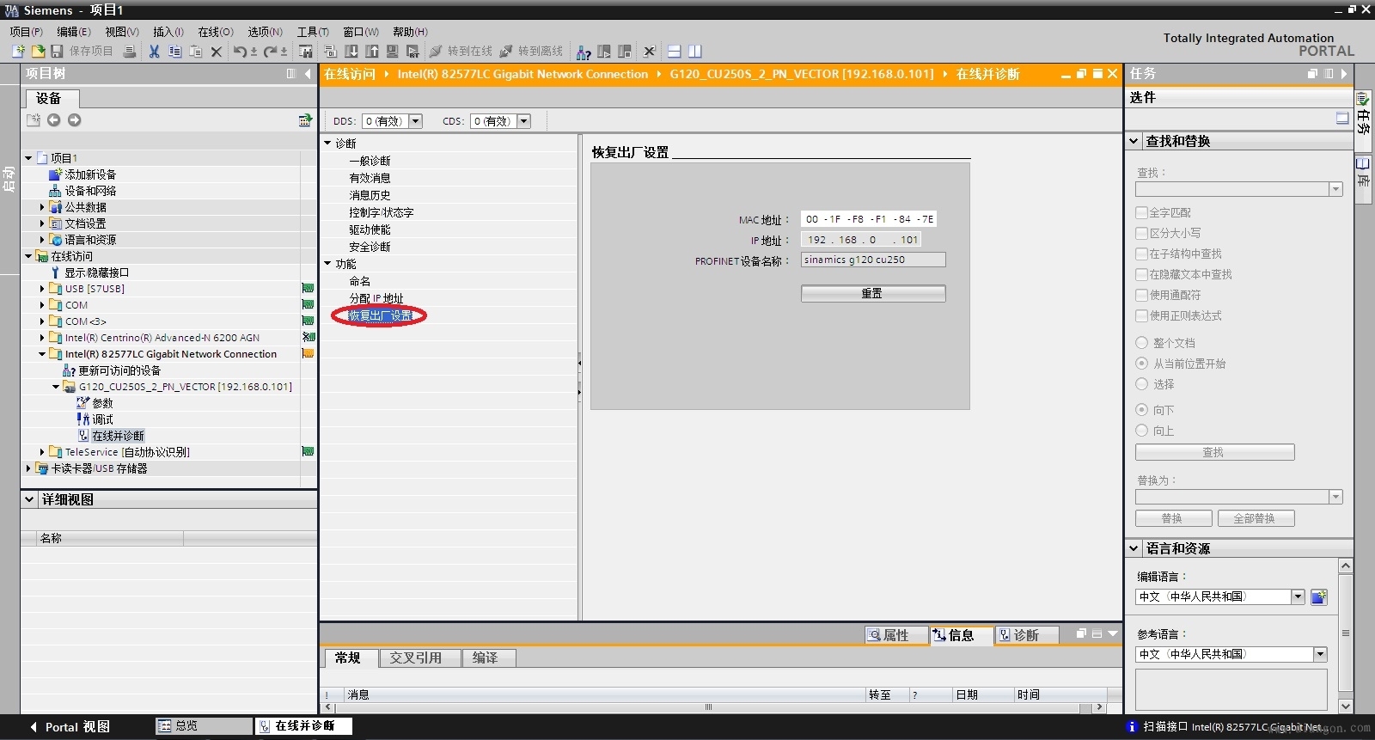Click 添加新设备 in the project tree
The image size is (1375, 740).
(90, 174)
